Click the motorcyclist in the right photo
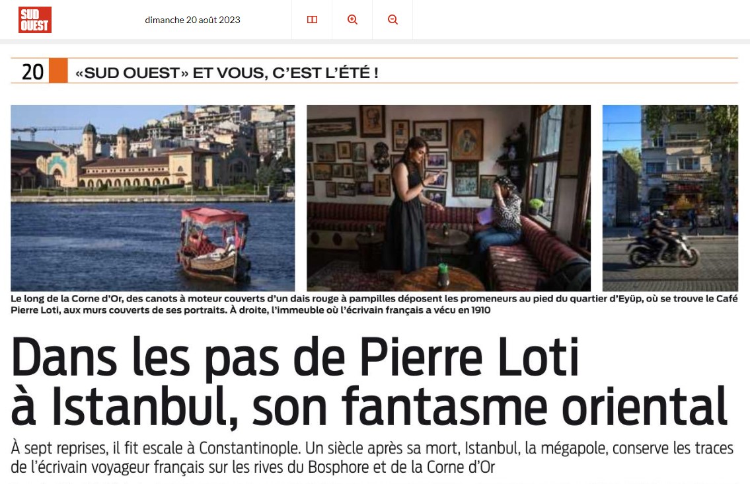This screenshot has width=750, height=484. tap(662, 239)
